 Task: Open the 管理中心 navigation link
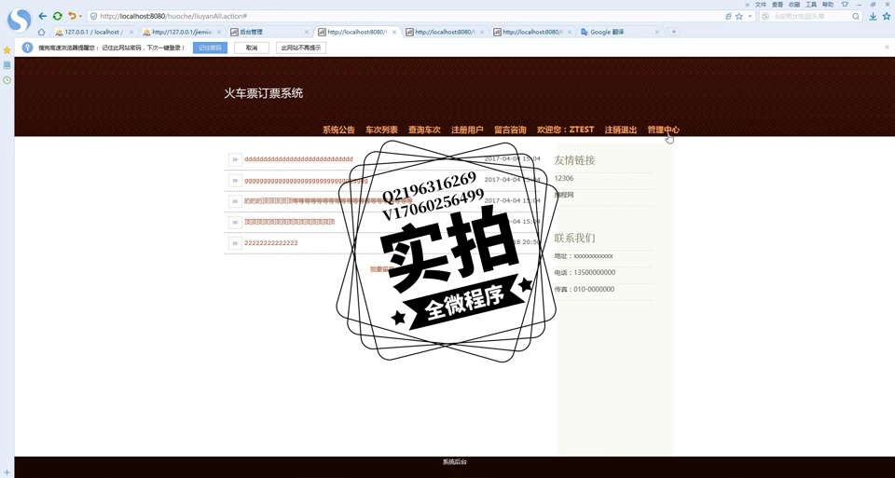(x=663, y=130)
